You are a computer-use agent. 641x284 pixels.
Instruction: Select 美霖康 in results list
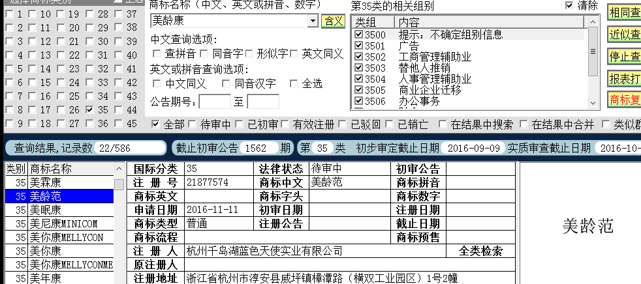(59, 182)
